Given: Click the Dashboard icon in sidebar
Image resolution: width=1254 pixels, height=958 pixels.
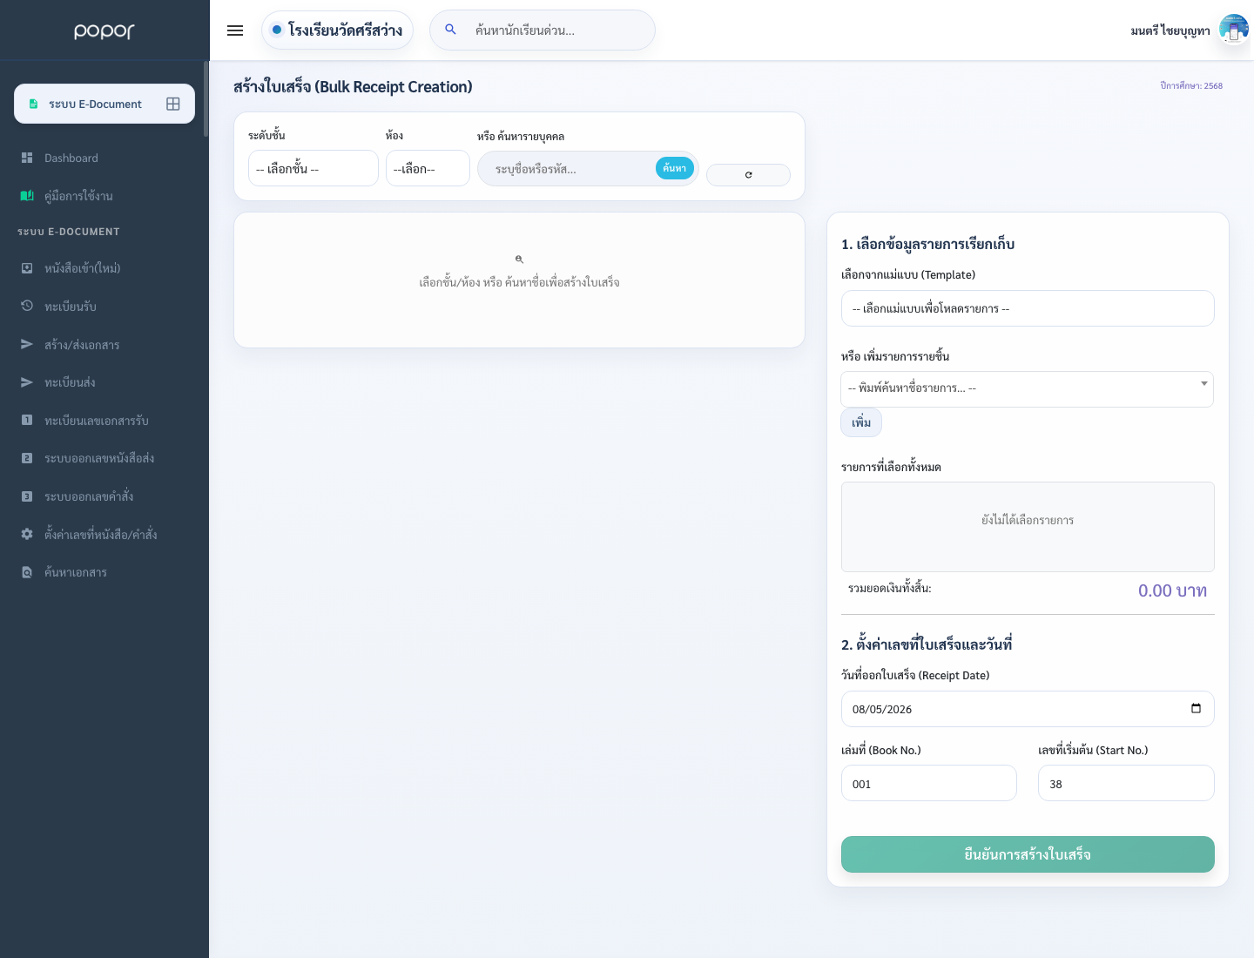Looking at the screenshot, I should 27,158.
